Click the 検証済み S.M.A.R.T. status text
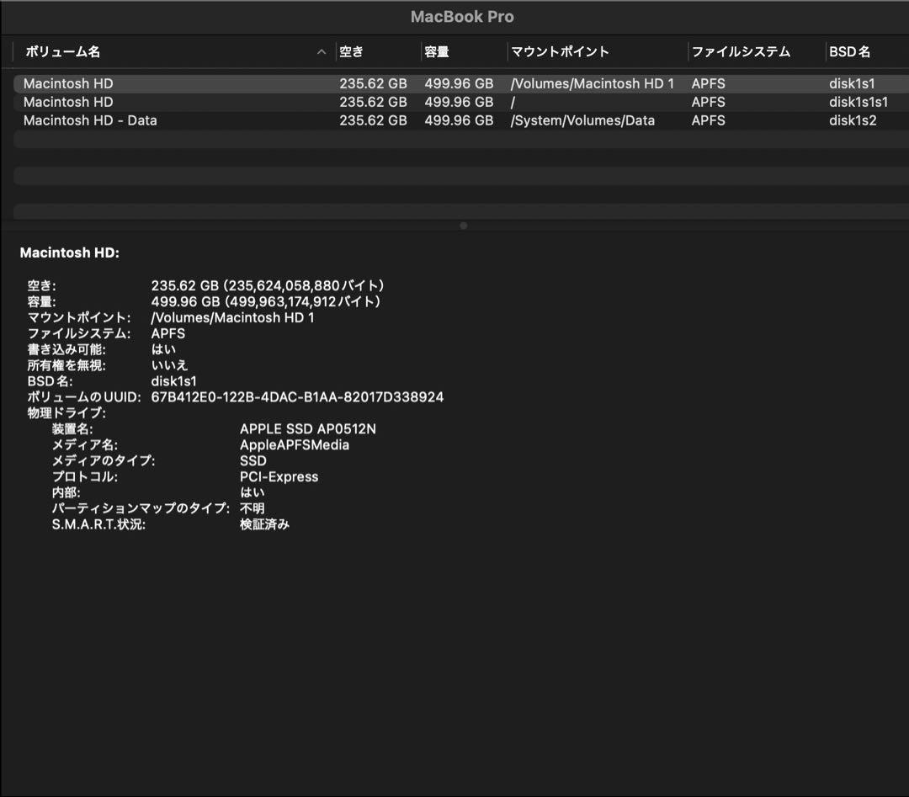The image size is (909, 797). pyautogui.click(x=265, y=523)
